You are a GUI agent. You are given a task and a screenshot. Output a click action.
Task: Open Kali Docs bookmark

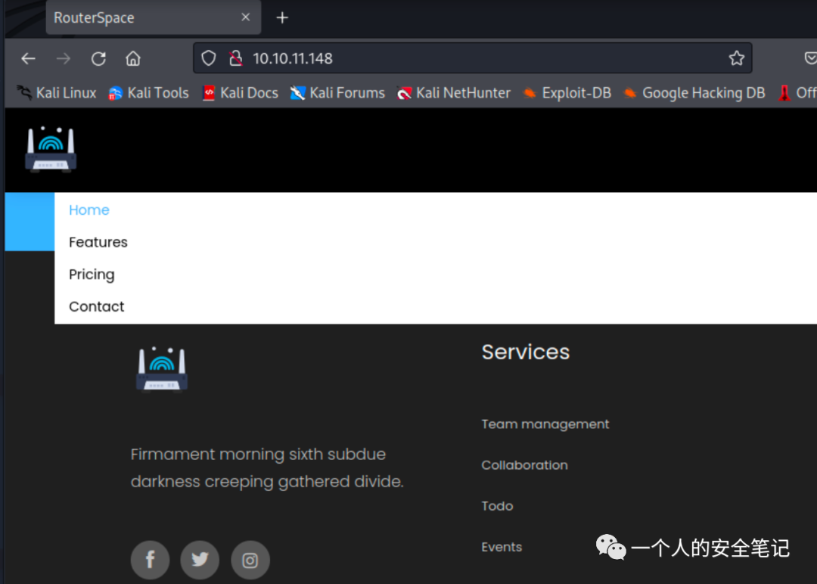pyautogui.click(x=240, y=93)
